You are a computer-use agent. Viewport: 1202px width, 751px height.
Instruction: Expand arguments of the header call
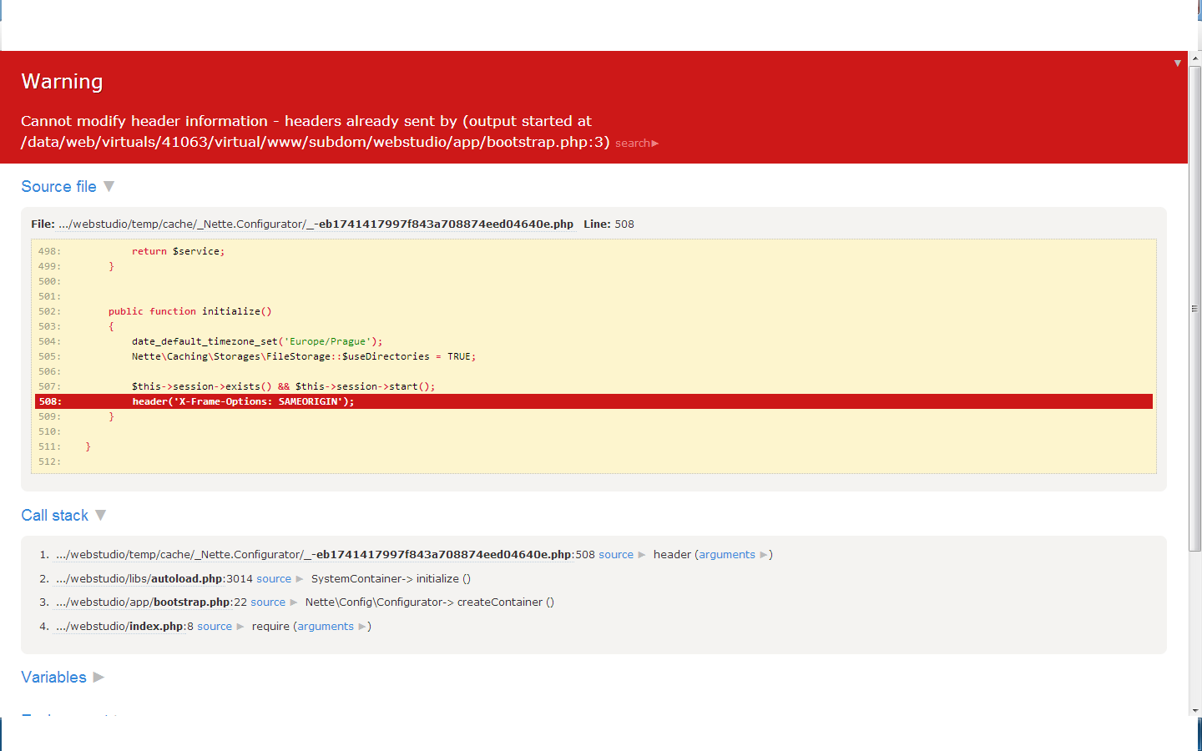(x=727, y=555)
